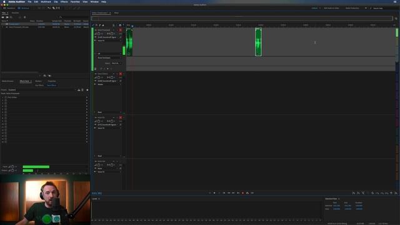The image size is (400, 225).
Task: Click Effects Rack Input gain knob
Action: (12, 167)
